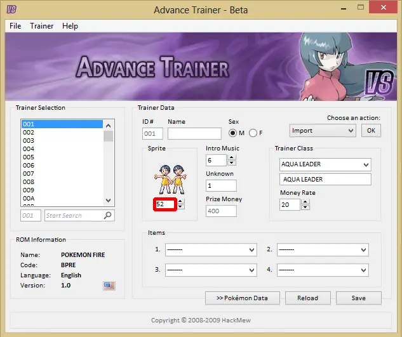Click the Unknown value field
The image size is (402, 337).
tap(221, 185)
